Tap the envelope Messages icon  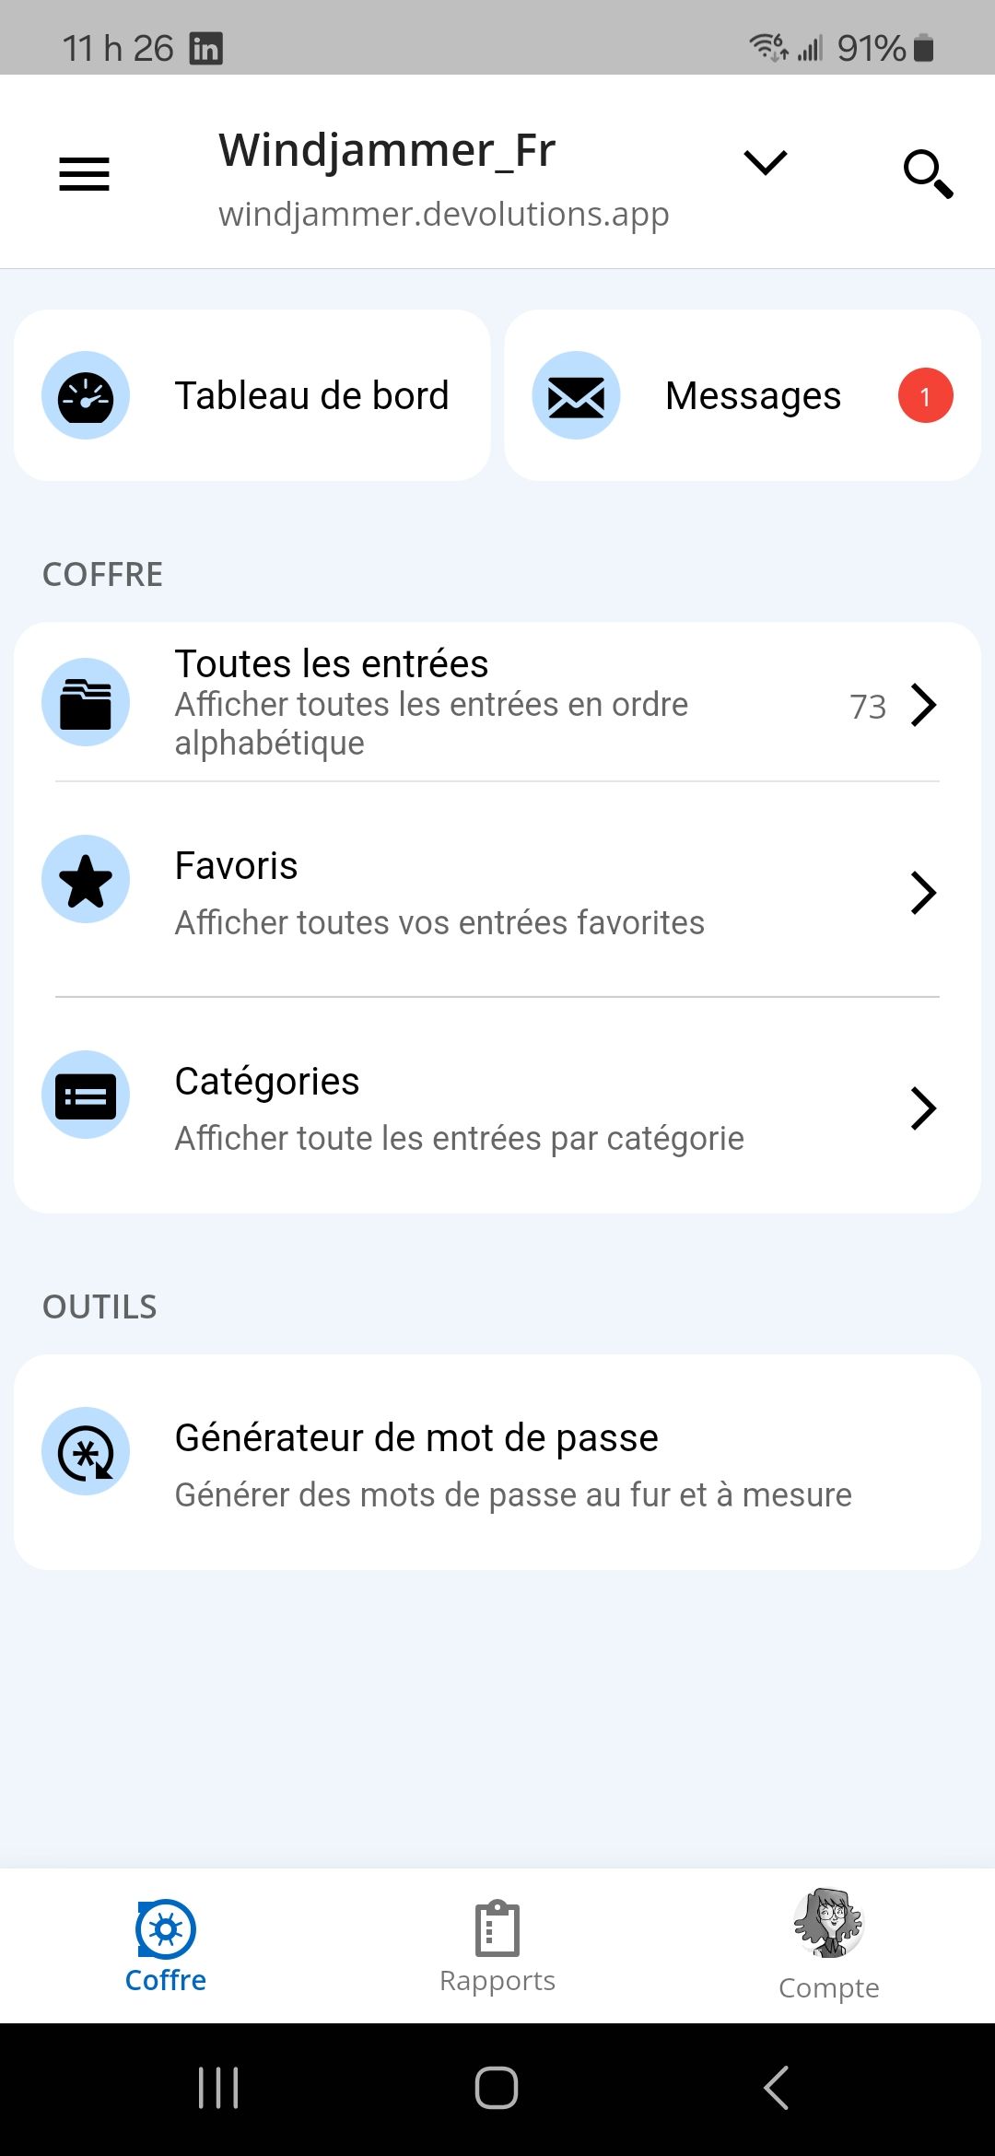pos(576,395)
